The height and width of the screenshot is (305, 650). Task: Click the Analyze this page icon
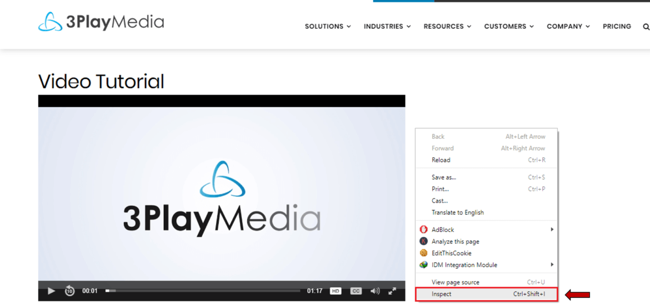(x=423, y=241)
